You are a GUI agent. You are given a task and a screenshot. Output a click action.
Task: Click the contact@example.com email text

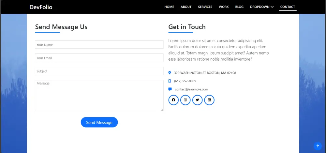(191, 89)
